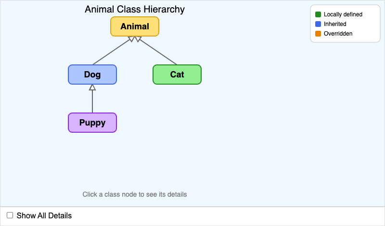Click the orange Overridden legend swatch
Viewport: 385px width, 226px height.
[318, 34]
